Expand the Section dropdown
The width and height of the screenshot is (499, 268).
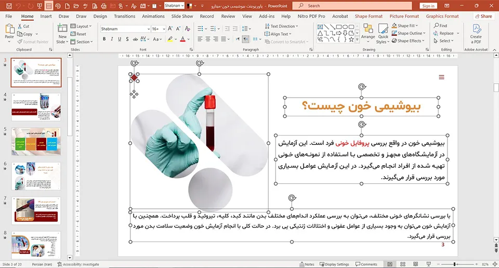pyautogui.click(x=82, y=42)
